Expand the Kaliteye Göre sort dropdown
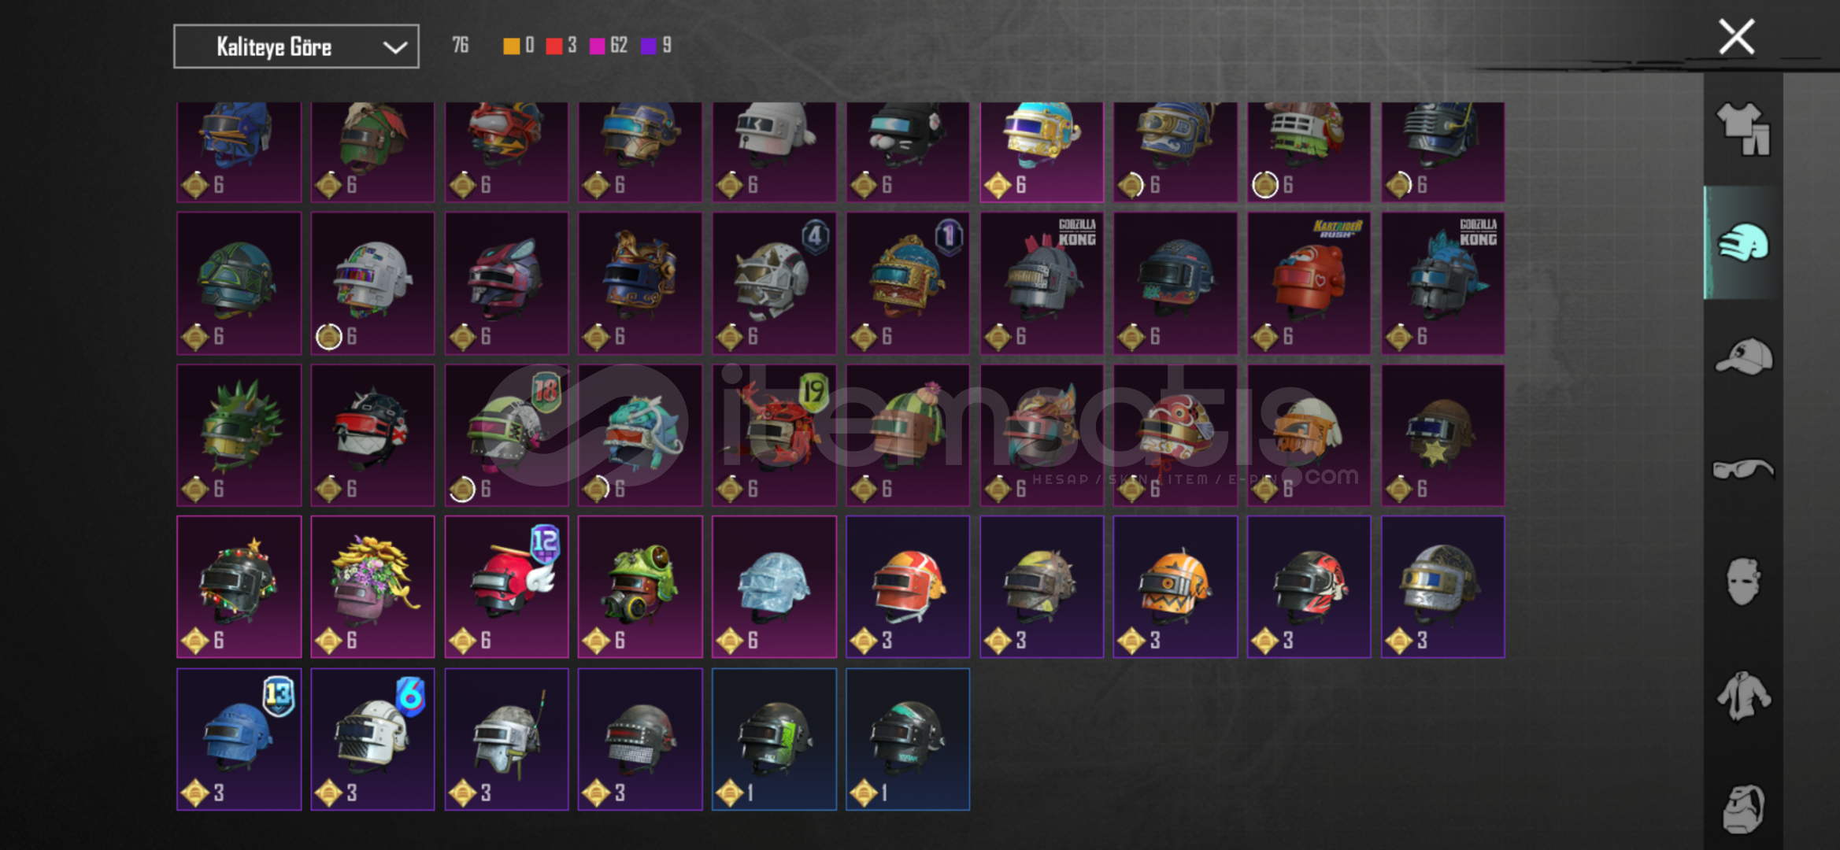Screen dimensions: 1840x850 coord(296,46)
